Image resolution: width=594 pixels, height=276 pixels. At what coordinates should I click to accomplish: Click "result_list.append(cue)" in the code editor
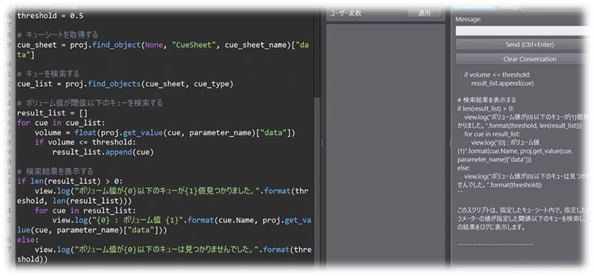[x=102, y=152]
